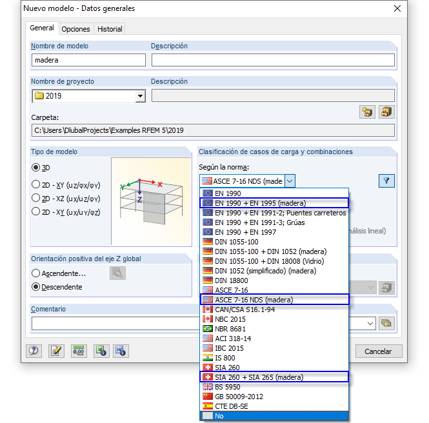Select 2D - XY (uZ/φX/φY) model type
The height and width of the screenshot is (423, 429).
pos(35,184)
